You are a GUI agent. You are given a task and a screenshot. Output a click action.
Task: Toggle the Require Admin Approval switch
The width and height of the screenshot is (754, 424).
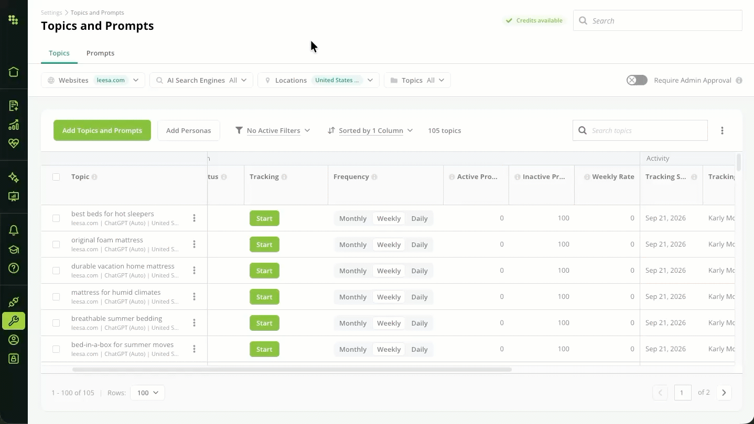tap(637, 80)
